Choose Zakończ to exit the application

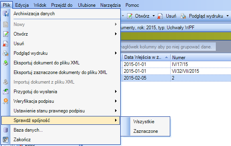(x=61, y=140)
